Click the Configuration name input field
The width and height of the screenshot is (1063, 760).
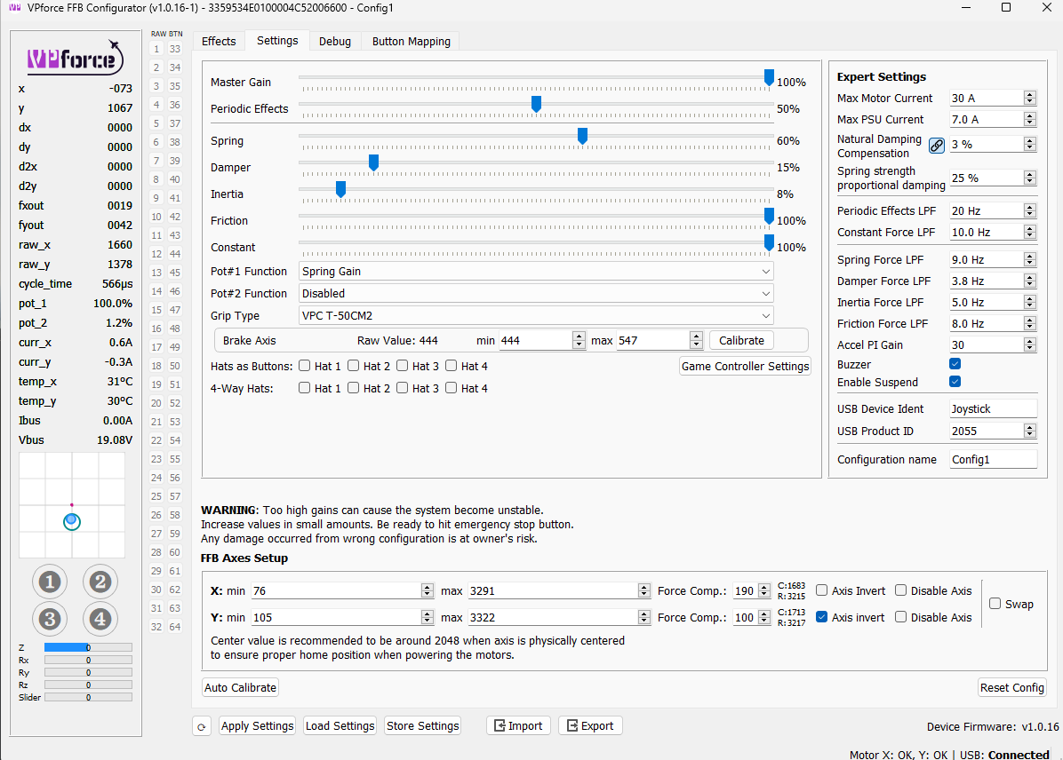pyautogui.click(x=993, y=460)
